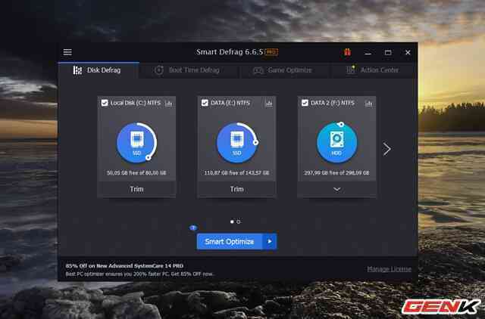Switch to the Boot Time Defrag tab
485x319 pixels.
click(x=187, y=70)
